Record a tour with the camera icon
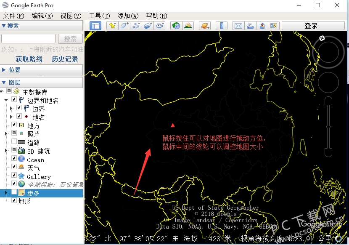 pos(160,26)
